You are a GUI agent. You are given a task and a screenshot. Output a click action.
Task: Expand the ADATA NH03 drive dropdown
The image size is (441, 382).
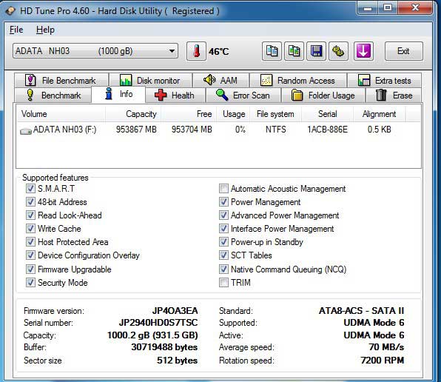pyautogui.click(x=172, y=51)
